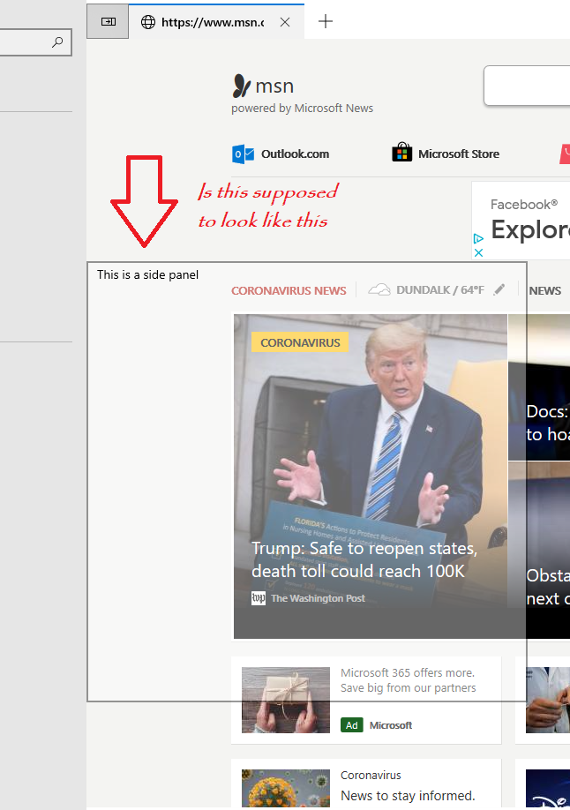Click the green Ad badge

click(x=352, y=725)
